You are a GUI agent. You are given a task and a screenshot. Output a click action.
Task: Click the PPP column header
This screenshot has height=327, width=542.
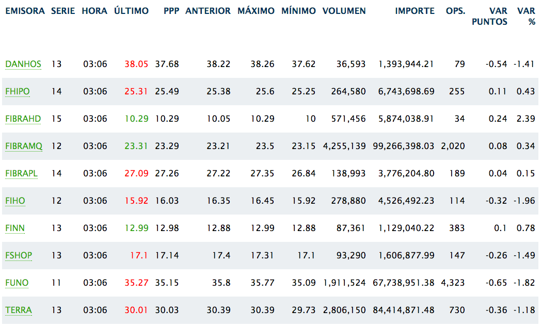pyautogui.click(x=171, y=11)
